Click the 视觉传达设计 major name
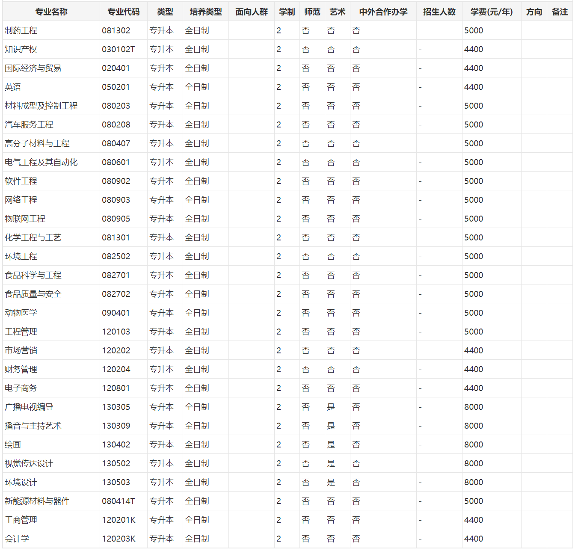Viewport: 575px width, 551px height. click(x=29, y=464)
